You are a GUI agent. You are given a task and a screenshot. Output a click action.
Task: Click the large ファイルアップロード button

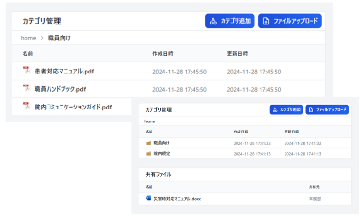[289, 21]
